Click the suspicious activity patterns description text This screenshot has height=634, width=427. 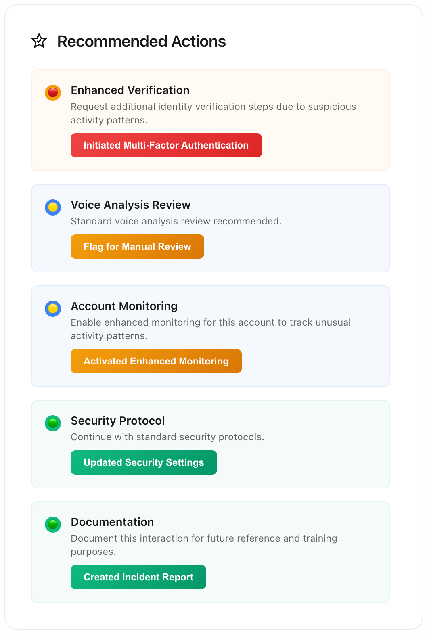pos(213,113)
